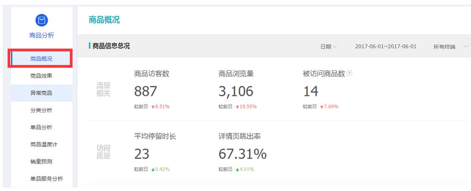Click the 商品信息总况 section title

click(111, 46)
